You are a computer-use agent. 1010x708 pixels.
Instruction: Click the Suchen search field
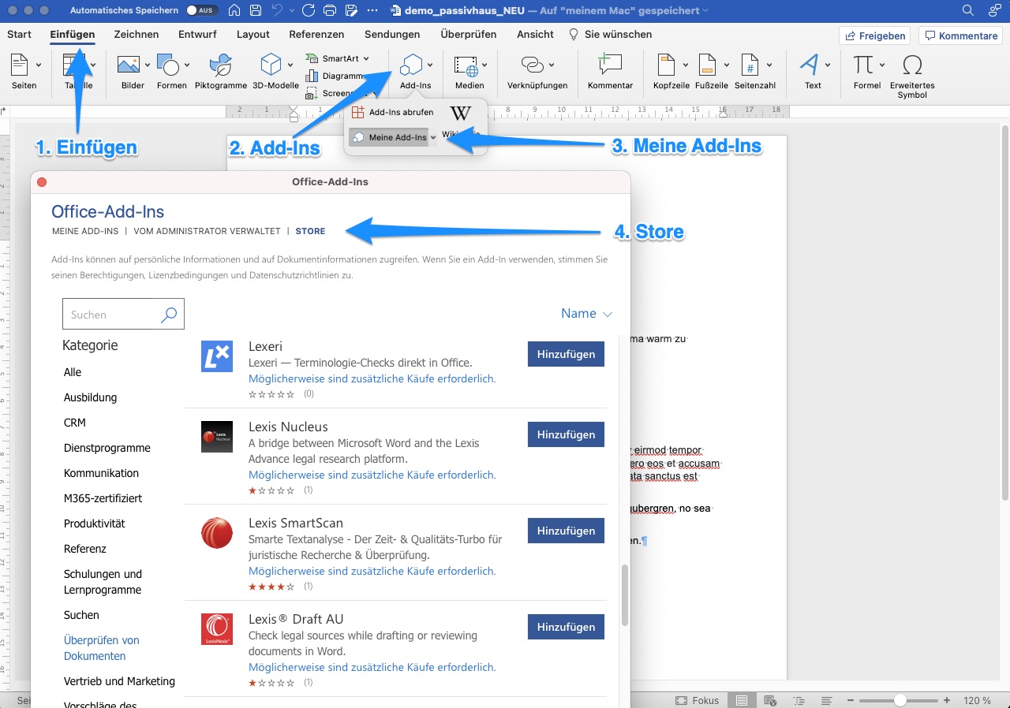tap(123, 314)
